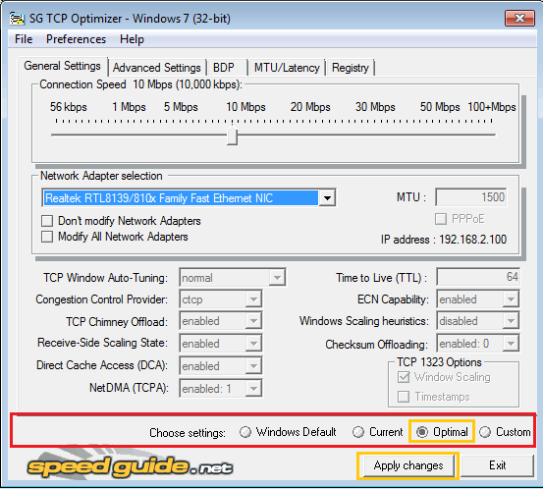Switch to the Advanced Settings tab

tap(157, 68)
